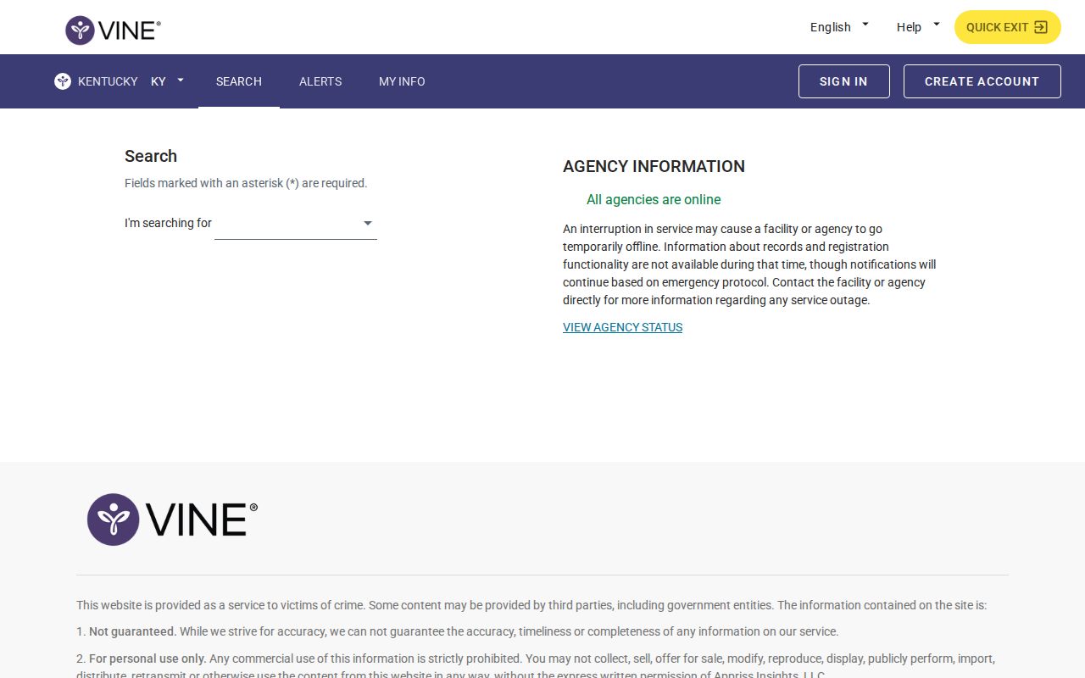Click the Kentucky state seal icon
The width and height of the screenshot is (1085, 678).
(63, 81)
